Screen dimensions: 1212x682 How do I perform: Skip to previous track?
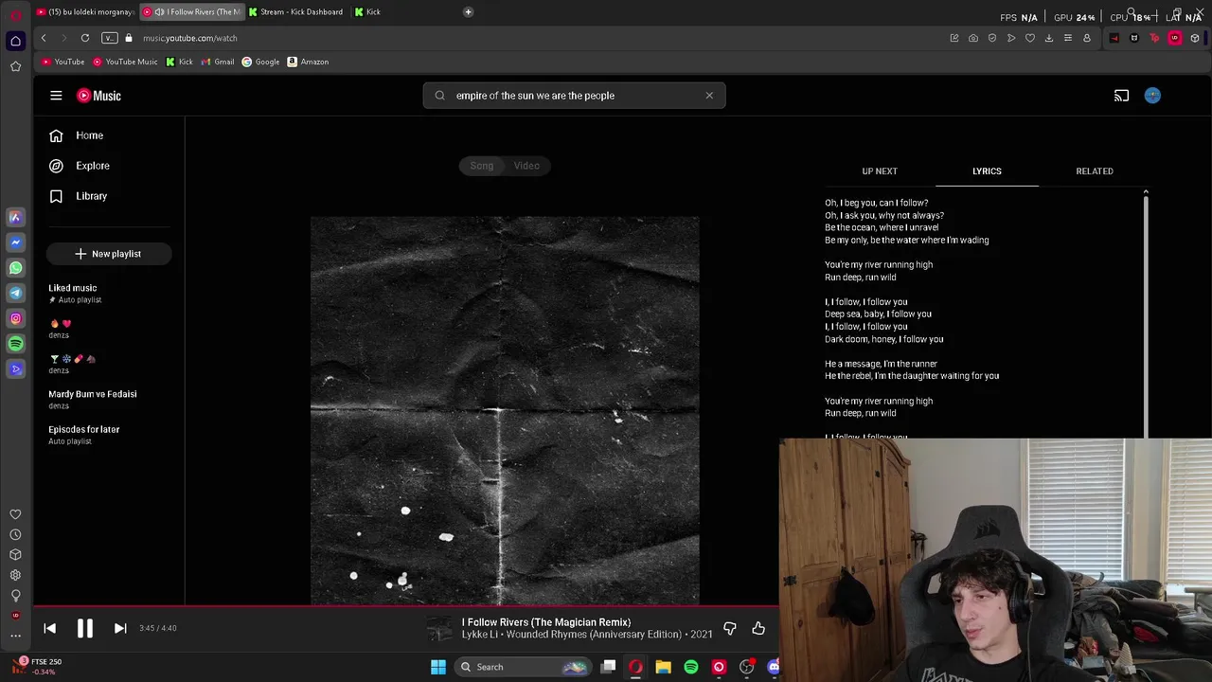50,628
